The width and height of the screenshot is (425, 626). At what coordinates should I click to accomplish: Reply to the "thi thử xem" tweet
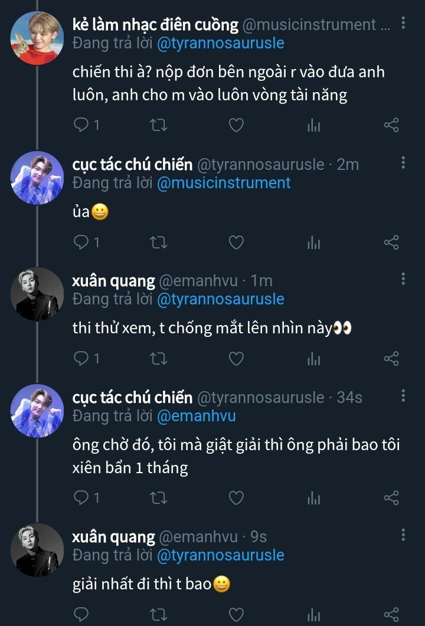(x=82, y=359)
